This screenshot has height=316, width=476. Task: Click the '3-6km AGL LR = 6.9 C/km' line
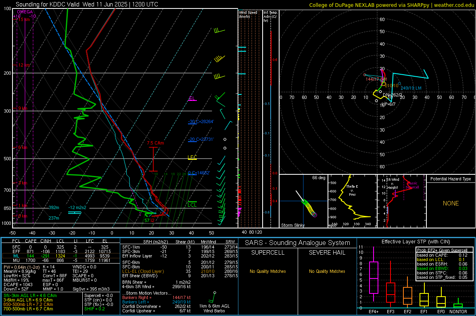[28, 300]
